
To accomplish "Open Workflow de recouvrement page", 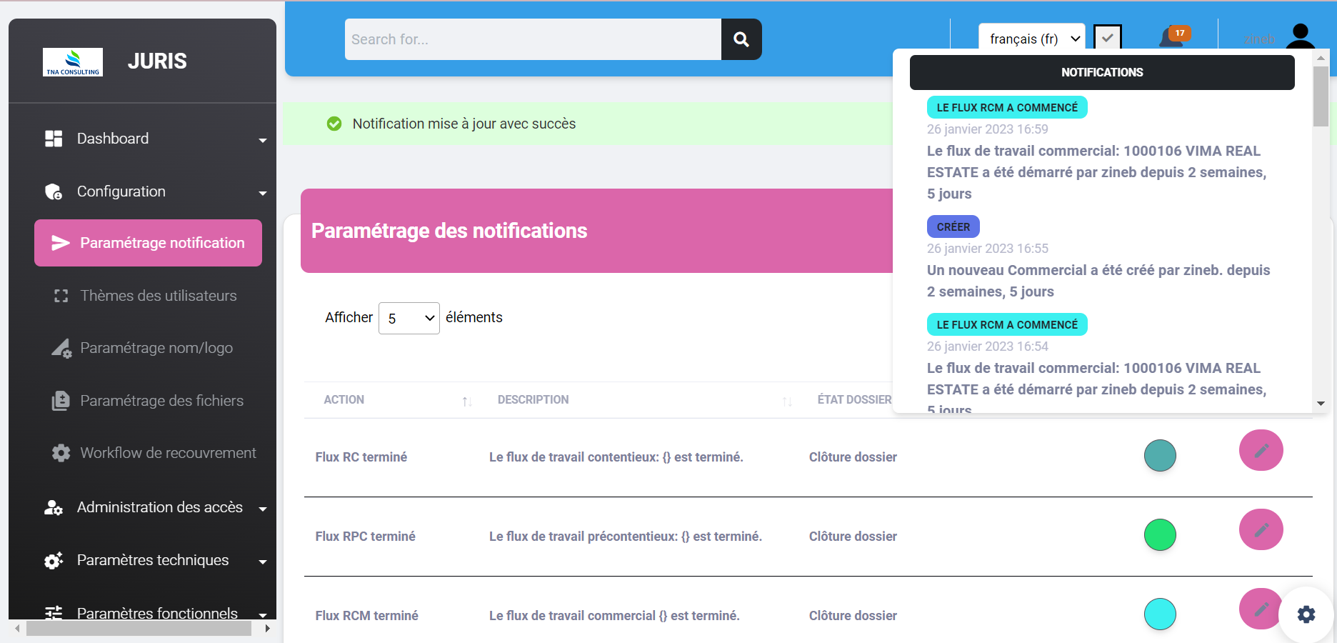I will (168, 453).
